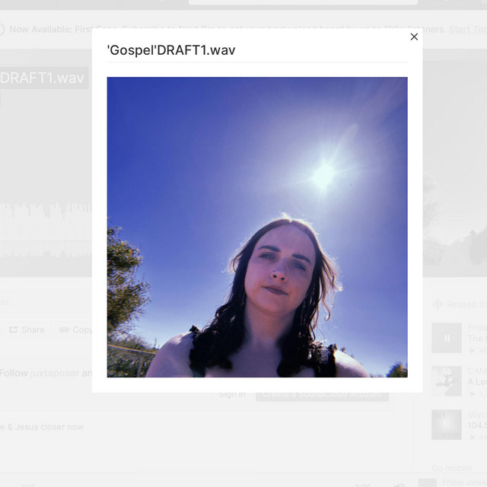Seek within the track waveform
This screenshot has width=487, height=487.
click(x=46, y=230)
